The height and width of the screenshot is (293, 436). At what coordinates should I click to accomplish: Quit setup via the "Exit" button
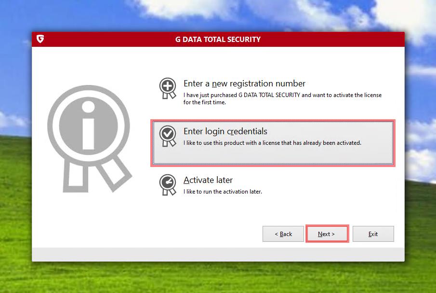pos(373,234)
